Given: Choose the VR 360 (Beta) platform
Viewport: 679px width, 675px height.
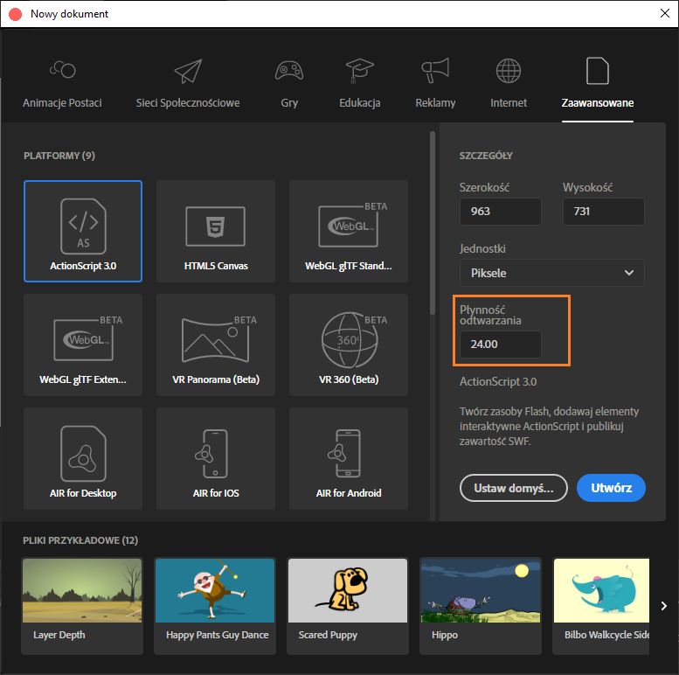Looking at the screenshot, I should (349, 344).
